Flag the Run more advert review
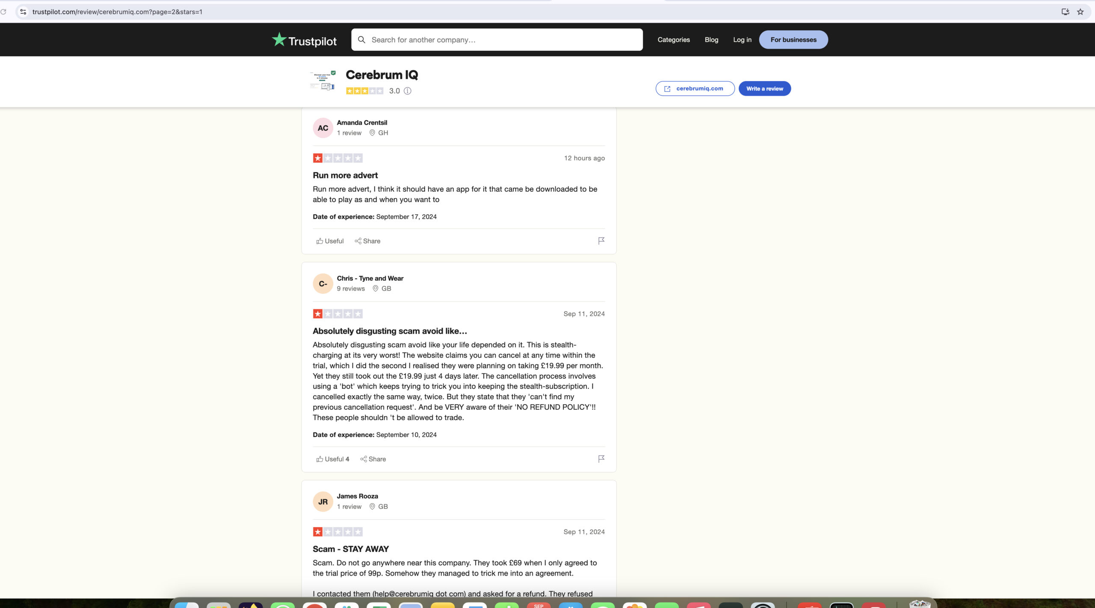 601,241
